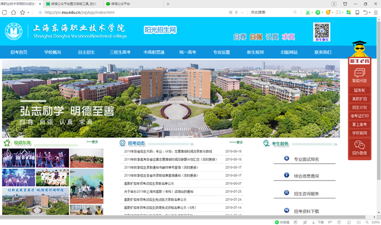Click the magnifier search icon in toolbar
381x225 pixels.
coord(295,12)
